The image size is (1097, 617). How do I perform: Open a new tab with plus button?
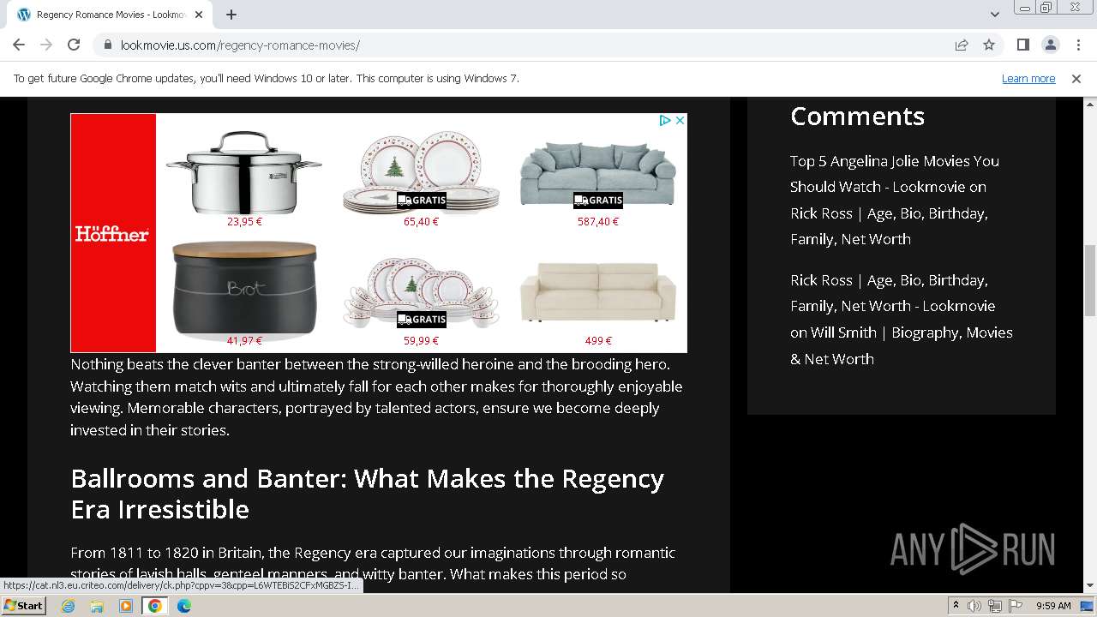point(231,15)
